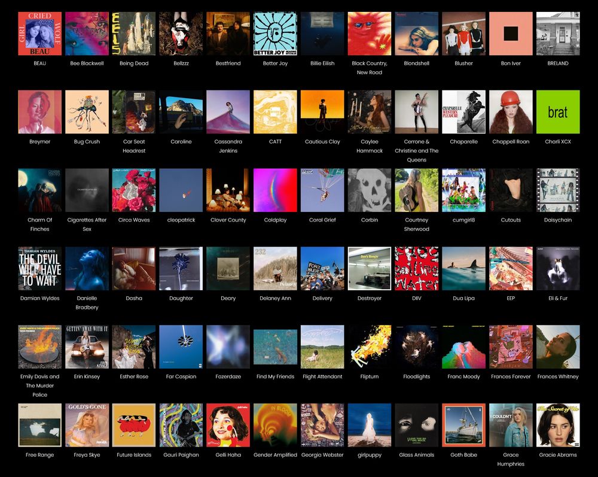Image resolution: width=598 pixels, height=477 pixels.
Task: Click the Blusher artist name
Action: (464, 63)
